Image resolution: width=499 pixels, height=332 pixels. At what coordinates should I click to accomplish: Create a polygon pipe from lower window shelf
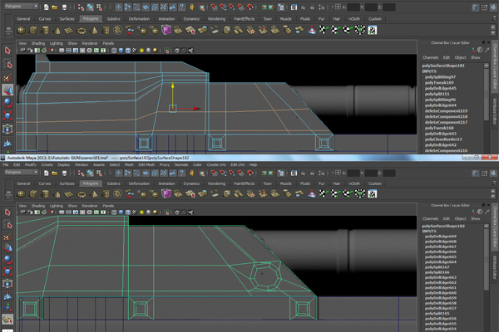click(x=106, y=193)
